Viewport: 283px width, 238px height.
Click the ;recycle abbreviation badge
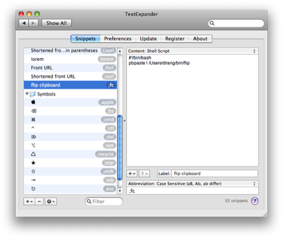tap(106, 154)
